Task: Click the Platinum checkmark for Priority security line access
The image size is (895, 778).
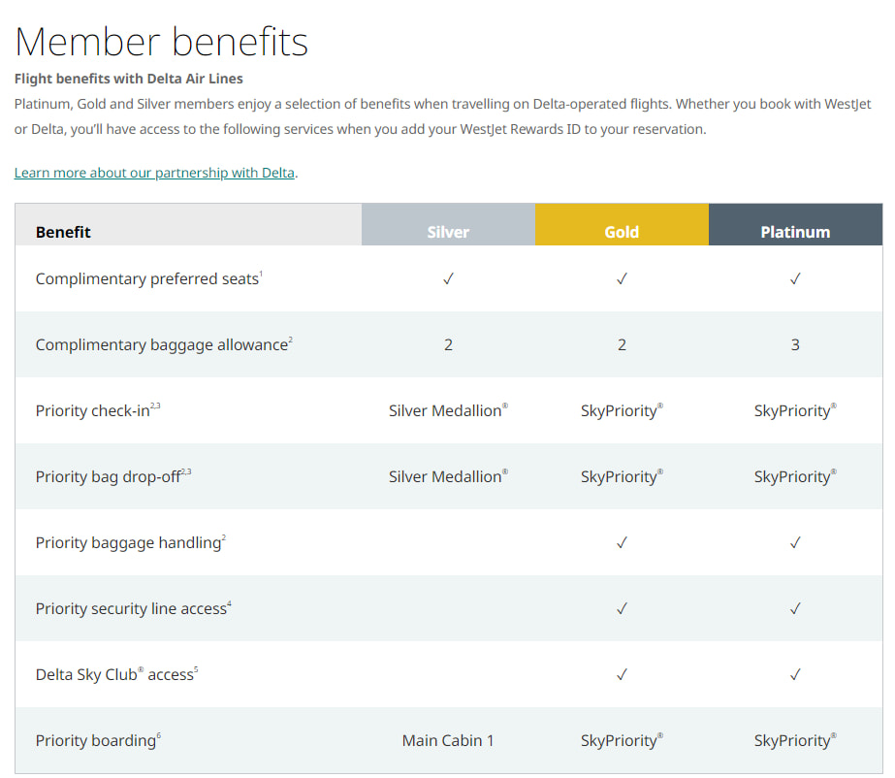Action: (x=795, y=608)
